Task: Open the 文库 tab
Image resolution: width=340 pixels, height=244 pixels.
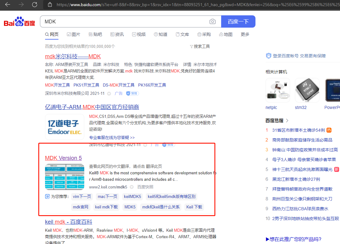Action: (182, 34)
